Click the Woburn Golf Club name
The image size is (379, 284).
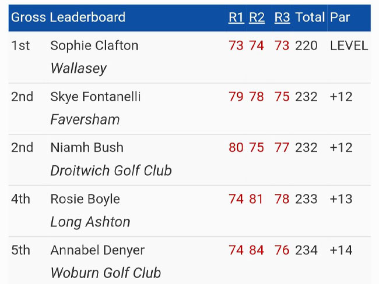tap(106, 273)
